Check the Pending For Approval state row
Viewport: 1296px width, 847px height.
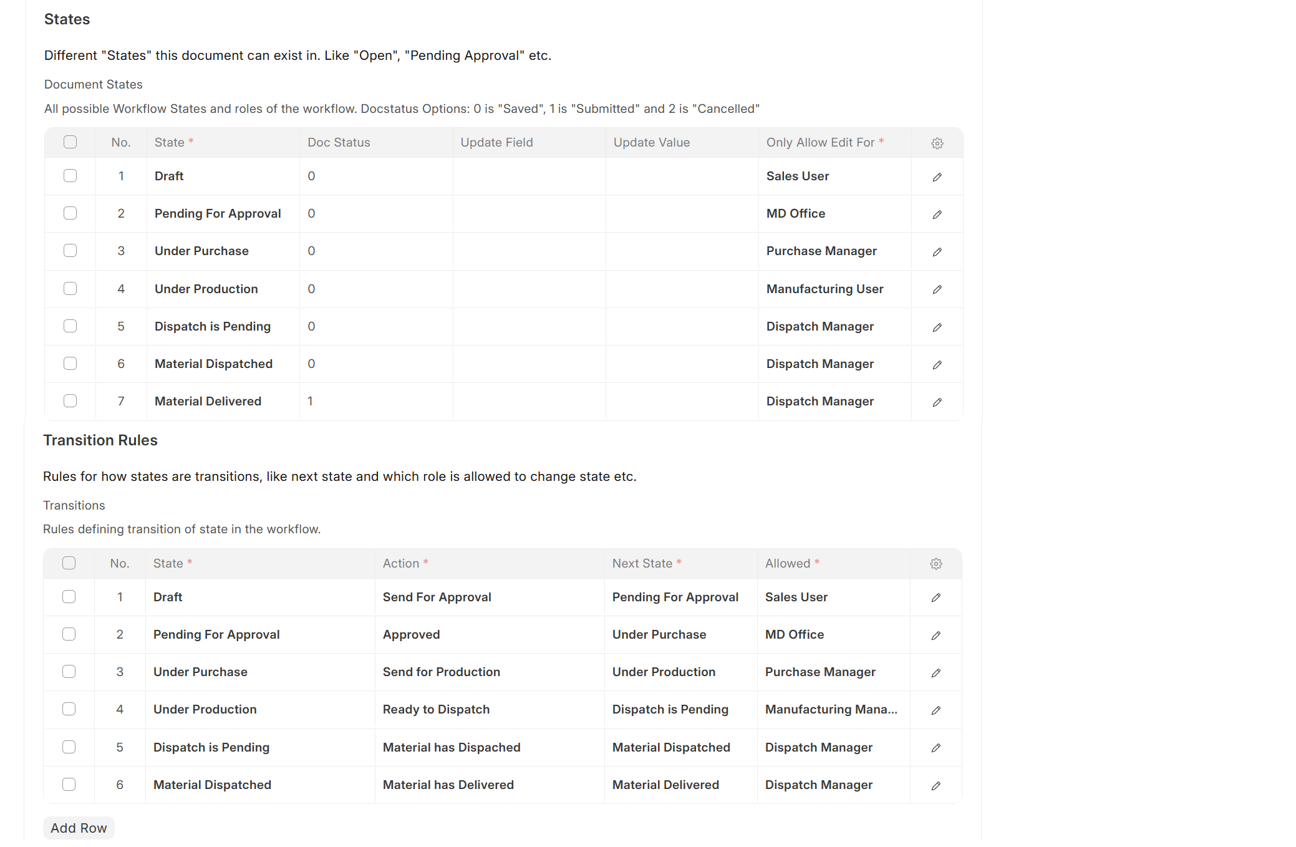coord(70,213)
